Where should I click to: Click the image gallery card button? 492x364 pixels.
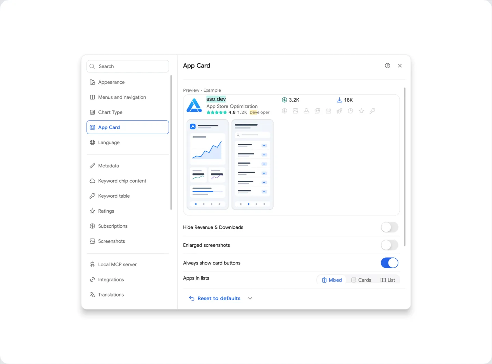[317, 111]
